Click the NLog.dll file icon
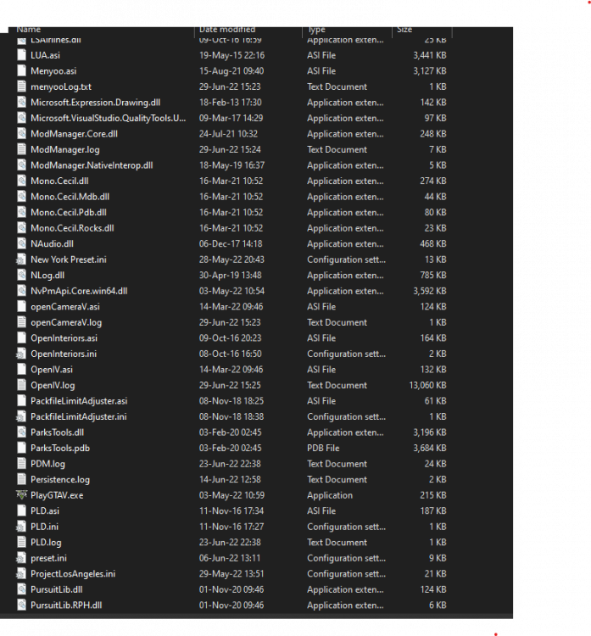Viewport: 591px width, 636px height. [x=21, y=276]
